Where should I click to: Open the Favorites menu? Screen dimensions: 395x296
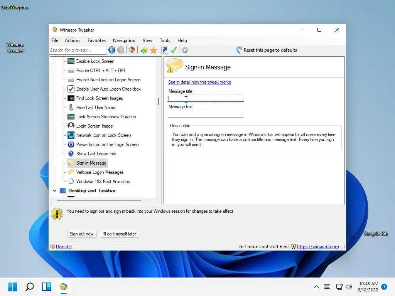coord(96,40)
